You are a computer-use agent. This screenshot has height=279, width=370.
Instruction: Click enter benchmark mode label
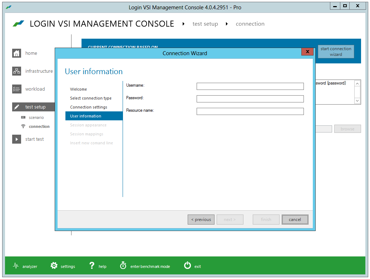[x=150, y=266]
